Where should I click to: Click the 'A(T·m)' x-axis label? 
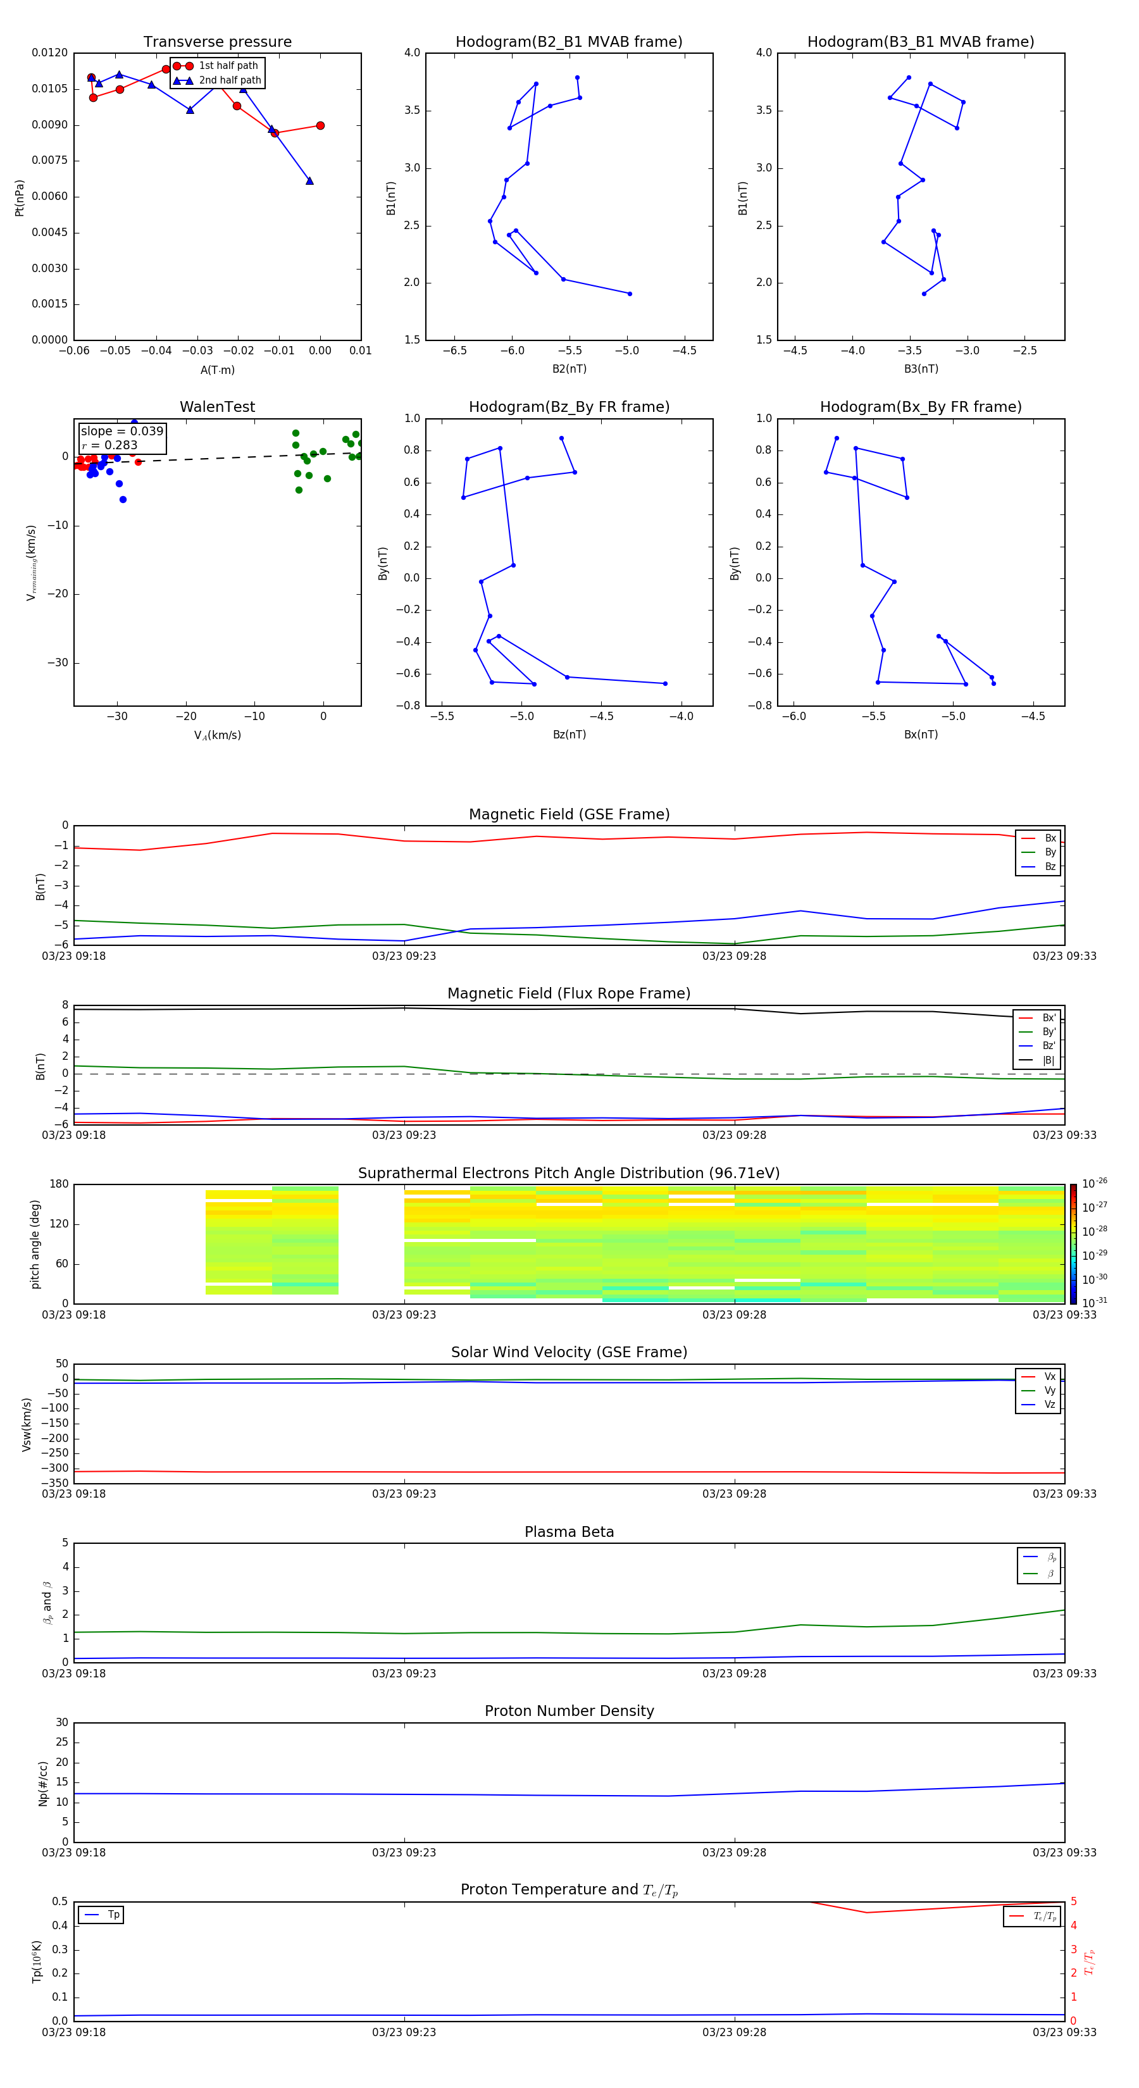point(217,370)
